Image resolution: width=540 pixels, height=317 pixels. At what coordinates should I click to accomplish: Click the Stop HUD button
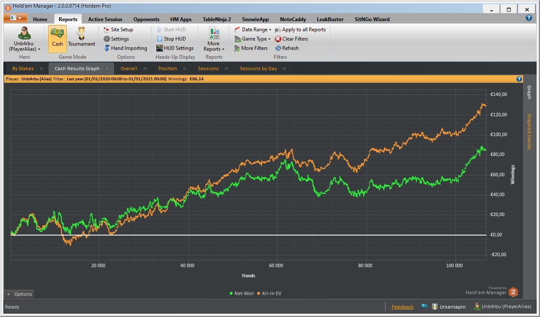[x=171, y=39]
